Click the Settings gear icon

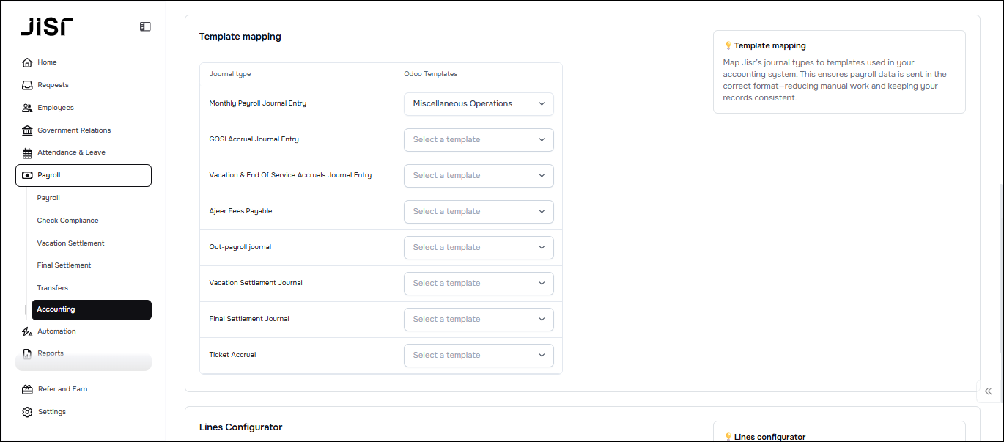click(x=27, y=412)
